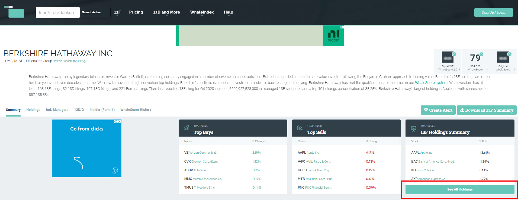
Task: Click the Stock column header
Action: pyautogui.click(x=415, y=141)
